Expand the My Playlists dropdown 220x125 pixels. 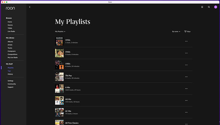60,32
